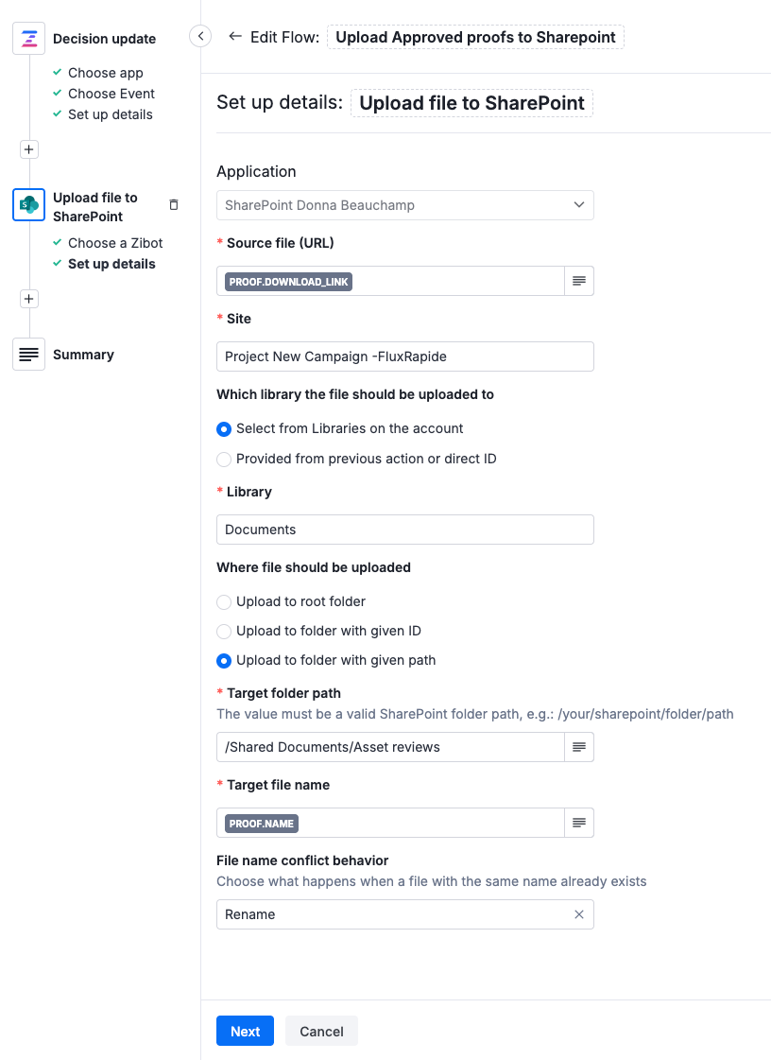The width and height of the screenshot is (771, 1060).
Task: Add a new step after Decision update
Action: pos(28,148)
